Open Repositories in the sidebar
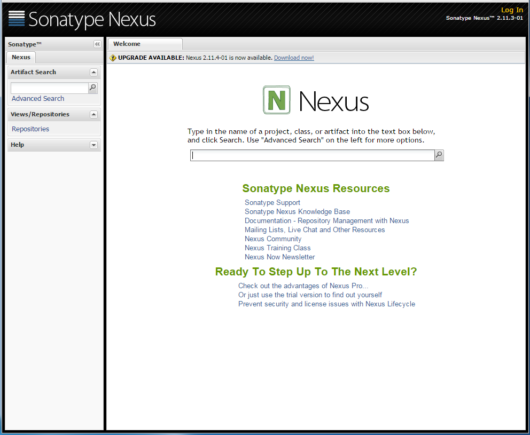Image resolution: width=530 pixels, height=435 pixels. coord(30,129)
